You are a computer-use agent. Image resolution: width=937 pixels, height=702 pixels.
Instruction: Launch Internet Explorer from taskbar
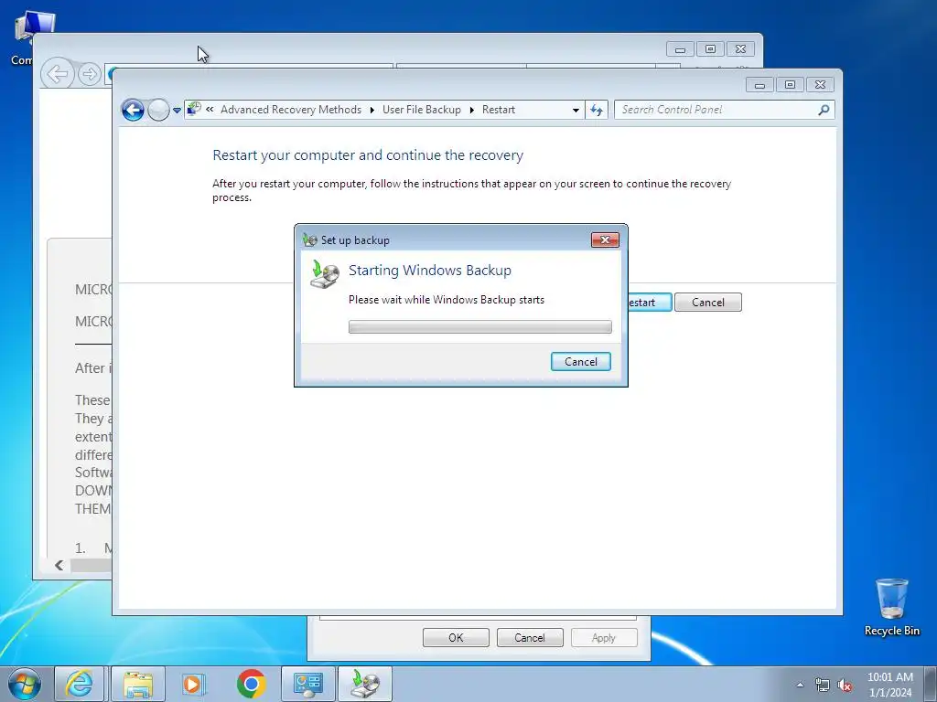tap(80, 684)
